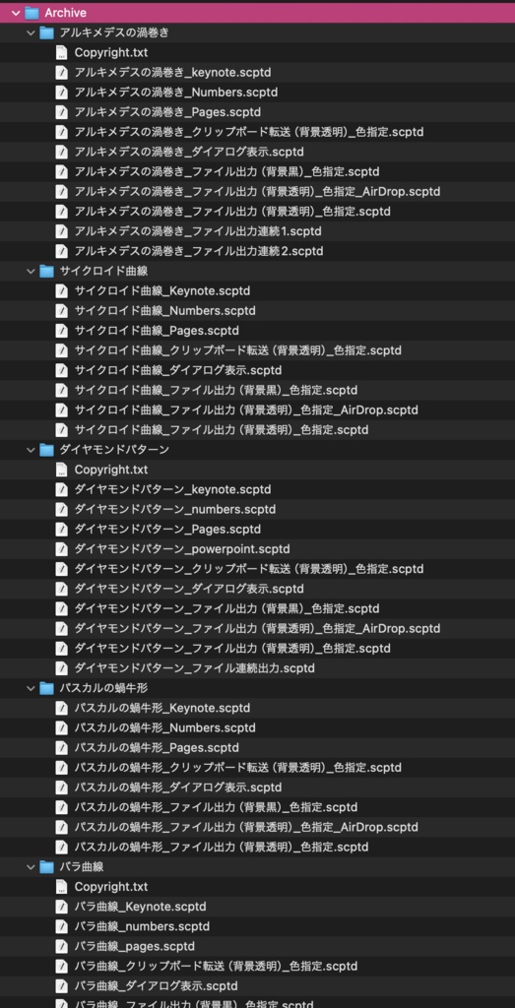The height and width of the screenshot is (1008, 515).
Task: Select file ダイヤモンドパターン_Pages.scptd
Action: point(167,530)
